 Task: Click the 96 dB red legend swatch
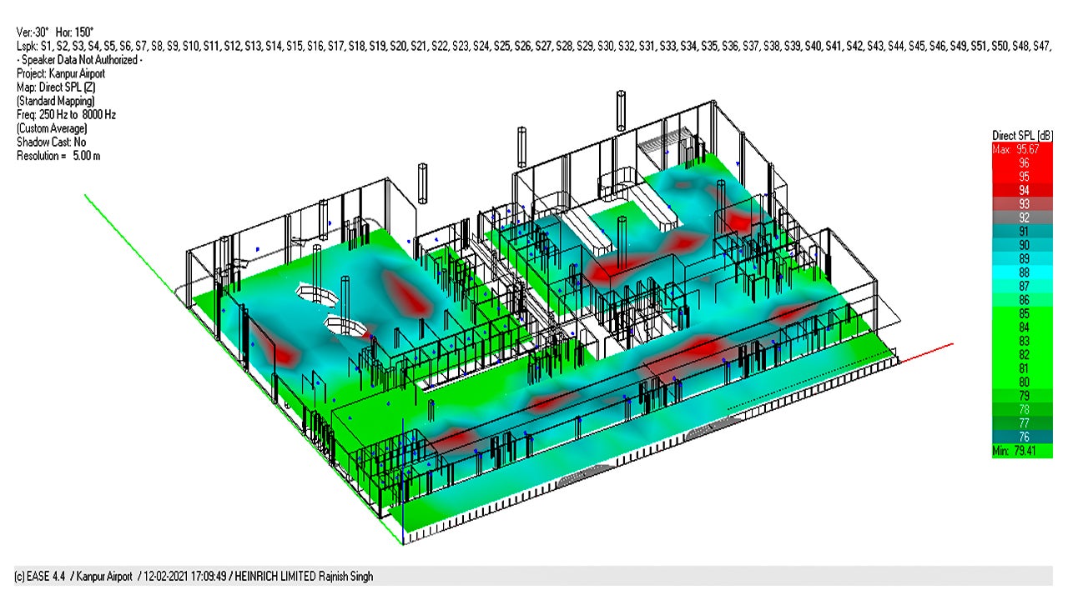[x=1022, y=162]
